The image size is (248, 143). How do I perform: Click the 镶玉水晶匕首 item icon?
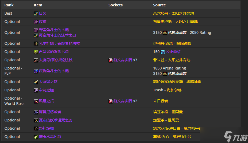click(36, 137)
